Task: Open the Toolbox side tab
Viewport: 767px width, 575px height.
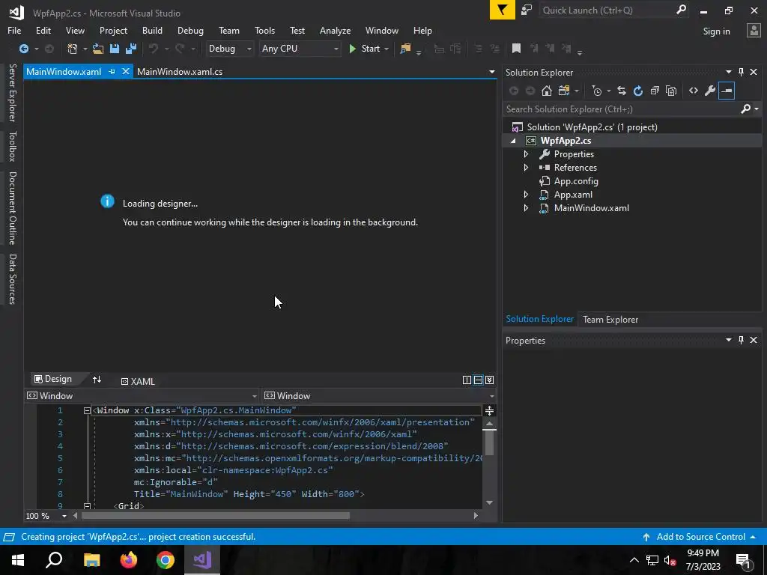Action: pyautogui.click(x=12, y=146)
